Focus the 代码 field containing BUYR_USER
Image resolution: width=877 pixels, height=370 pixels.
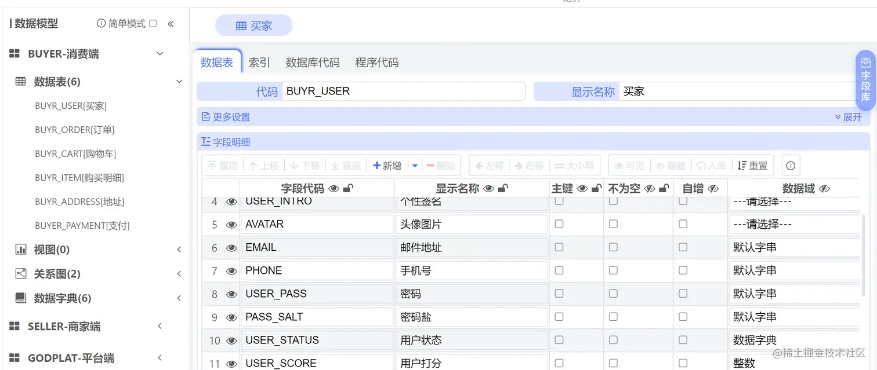404,91
